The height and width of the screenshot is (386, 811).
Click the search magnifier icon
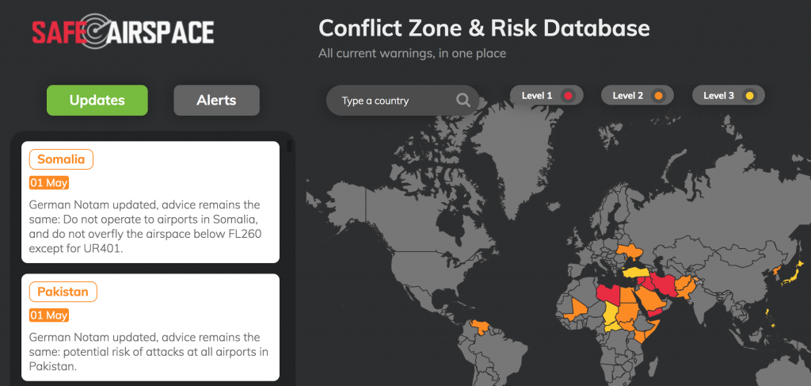[463, 101]
